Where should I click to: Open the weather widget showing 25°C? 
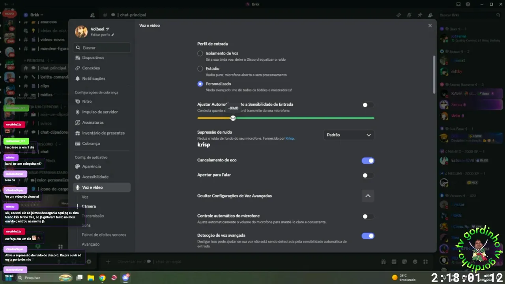(x=404, y=278)
